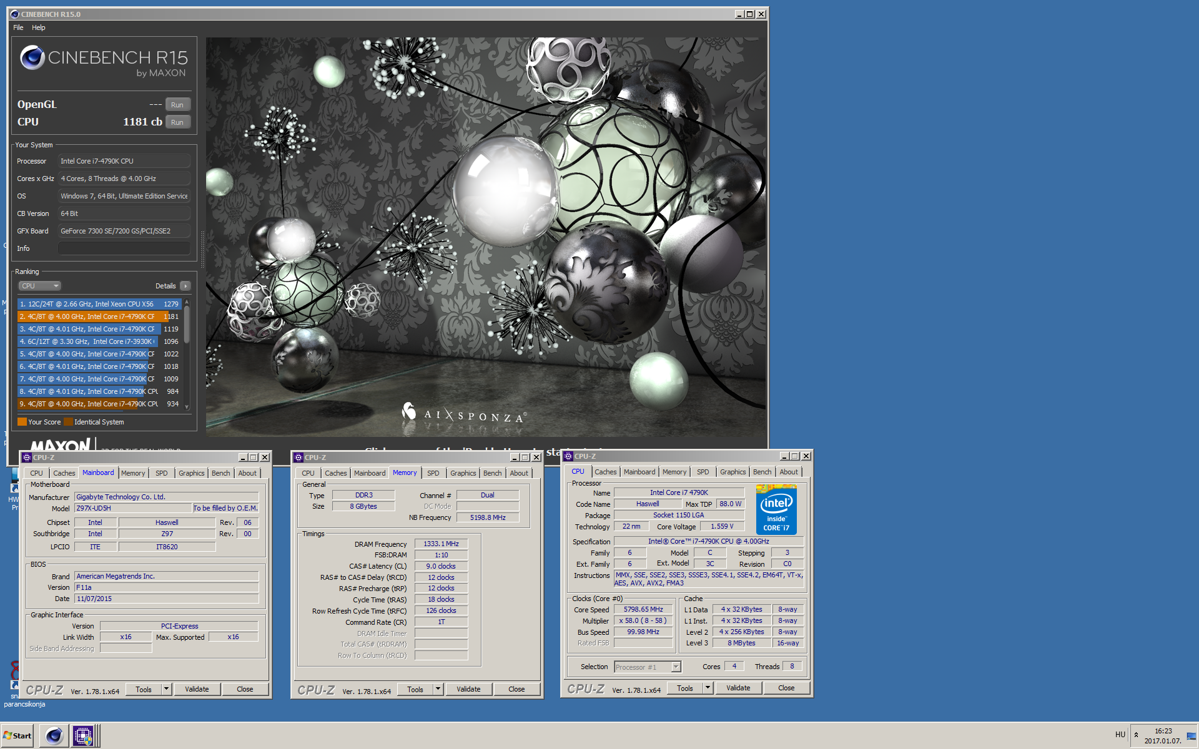The width and height of the screenshot is (1199, 749).
Task: Click the Cinebench title bar icon
Action: click(15, 14)
